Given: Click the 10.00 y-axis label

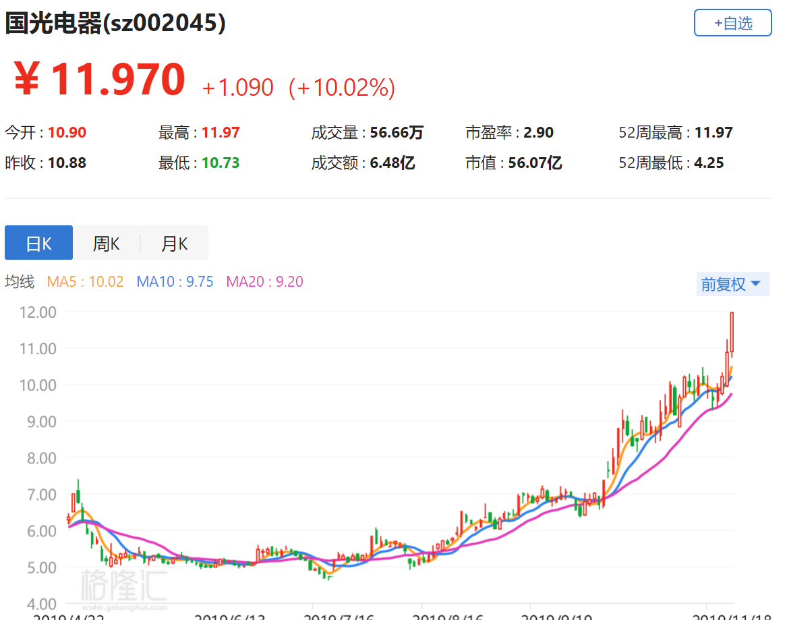Looking at the screenshot, I should pos(38,385).
